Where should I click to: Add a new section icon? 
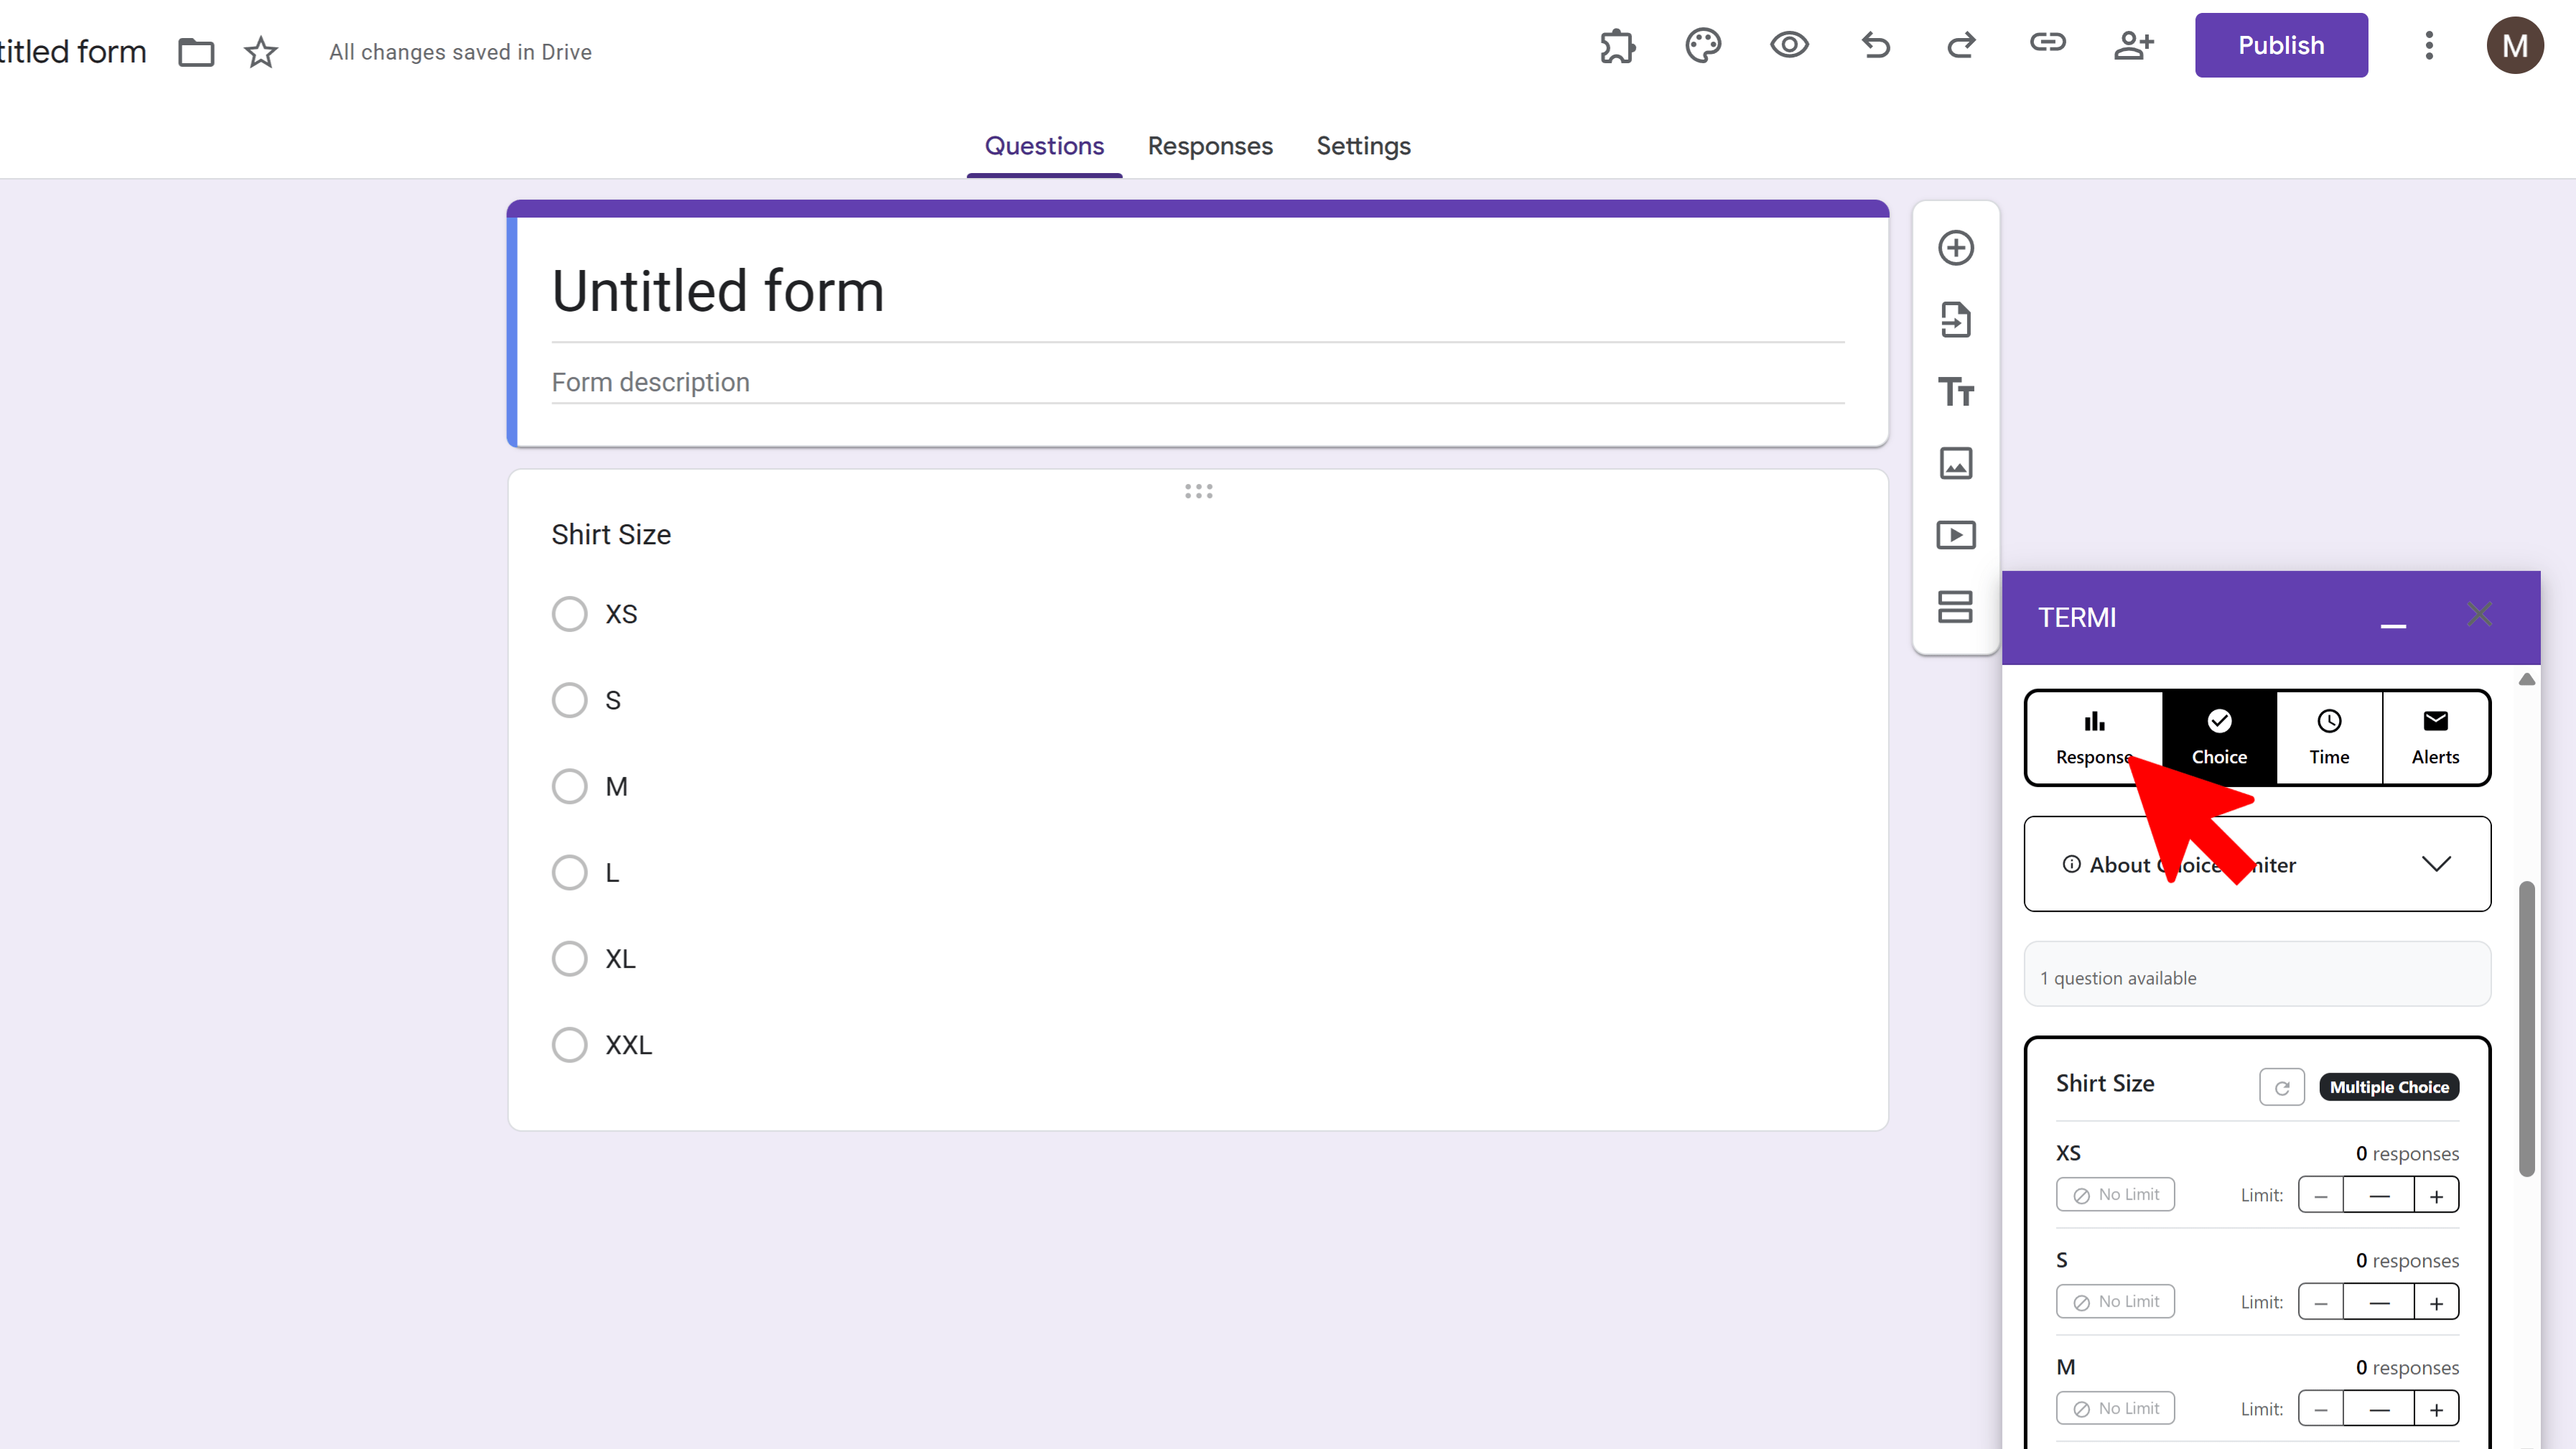click(x=1955, y=607)
